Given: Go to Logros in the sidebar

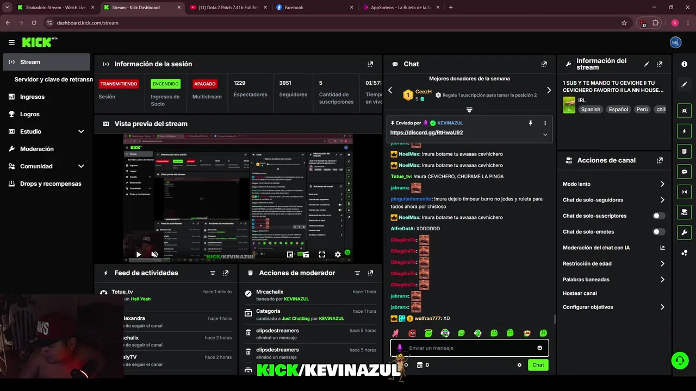Looking at the screenshot, I should click(47, 114).
